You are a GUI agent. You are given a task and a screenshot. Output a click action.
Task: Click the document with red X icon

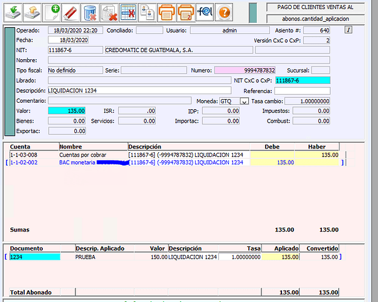point(109,11)
